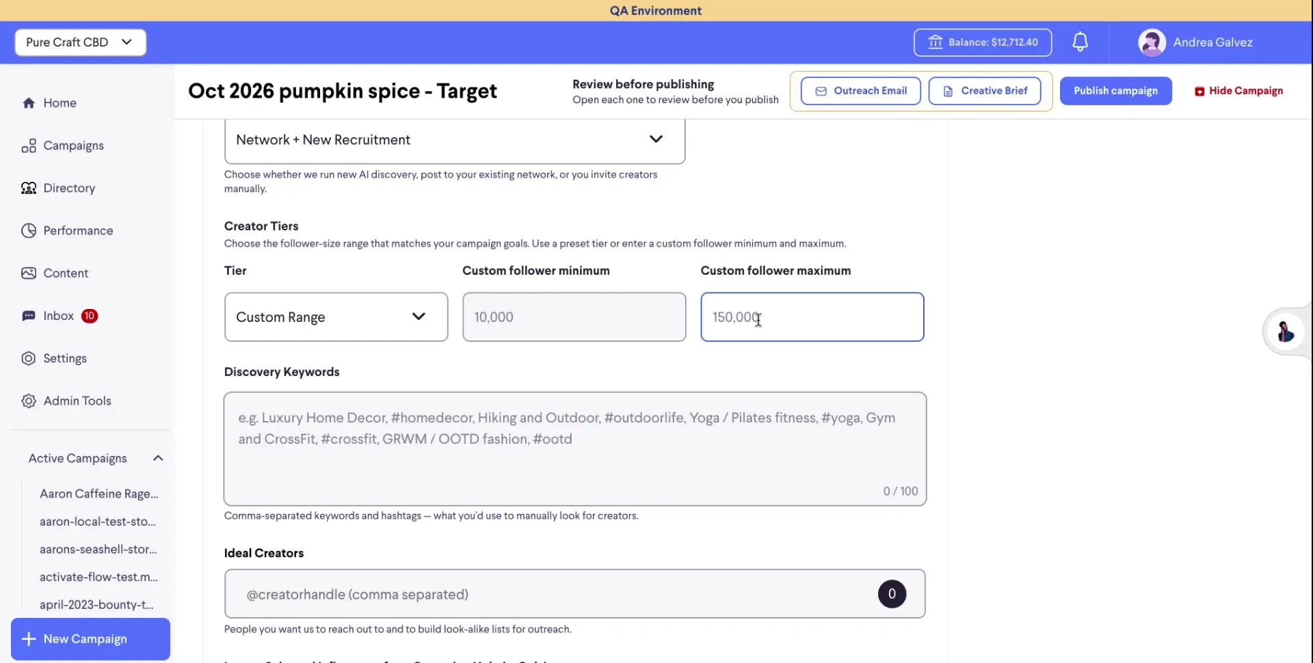Click Custom follower maximum field
Screen dimensions: 1313x663
[812, 317]
